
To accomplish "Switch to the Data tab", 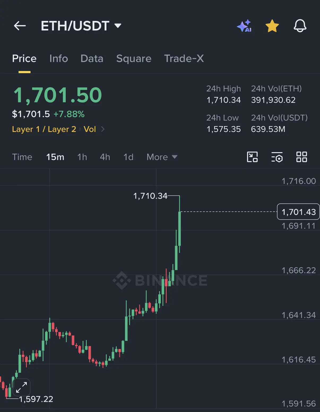I will [92, 58].
